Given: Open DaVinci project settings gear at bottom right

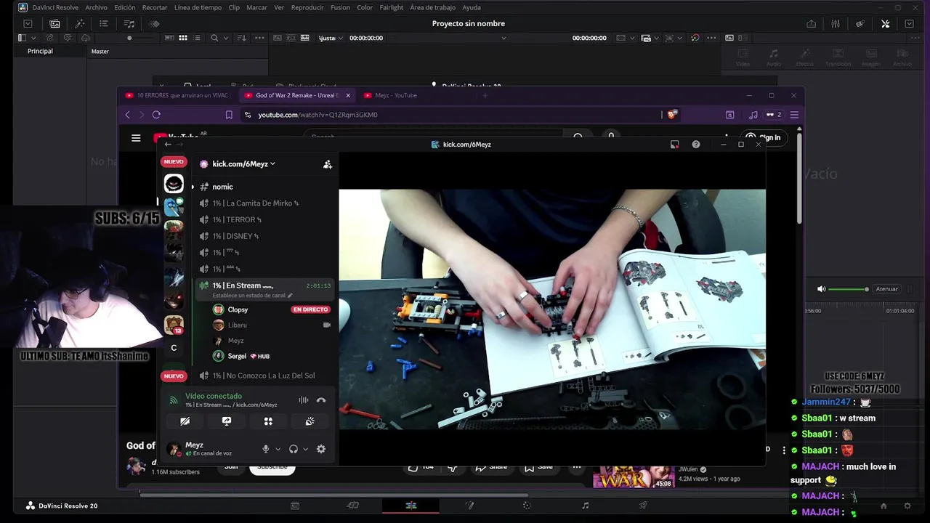Looking at the screenshot, I should (x=907, y=506).
